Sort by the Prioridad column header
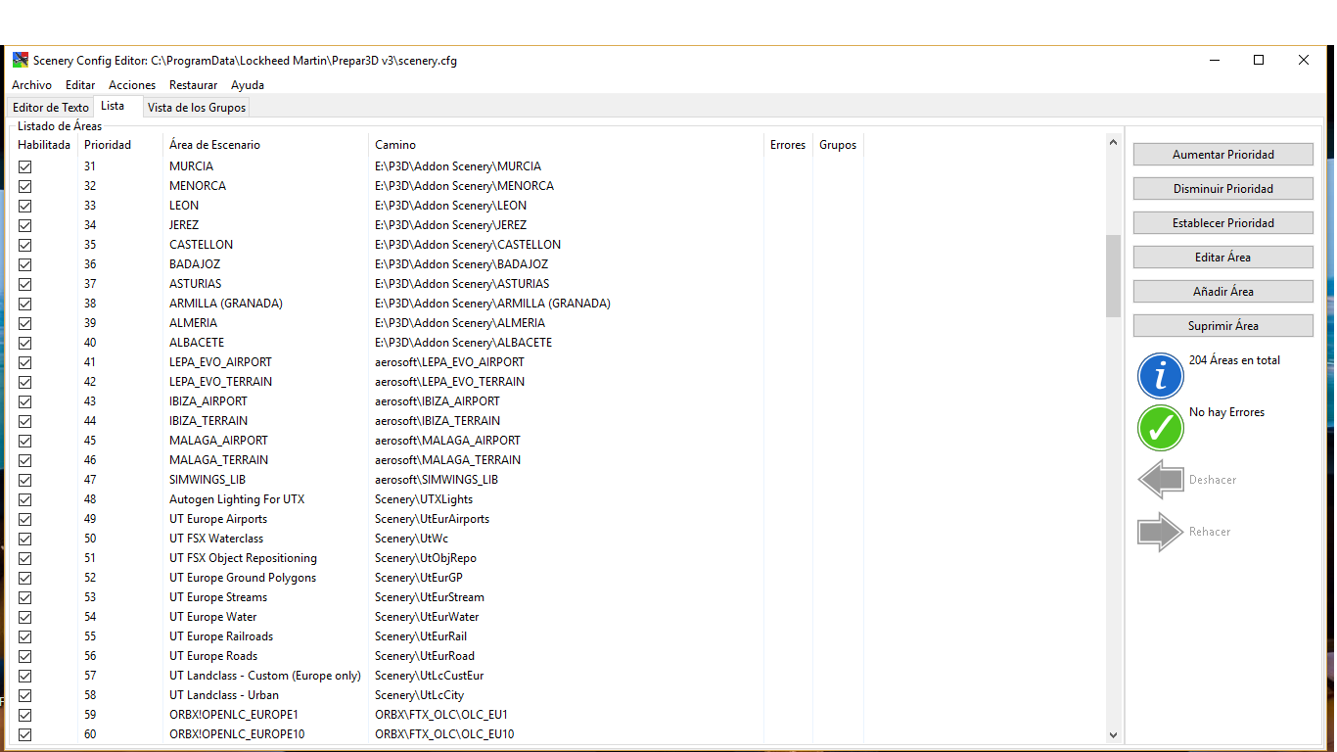 point(108,145)
